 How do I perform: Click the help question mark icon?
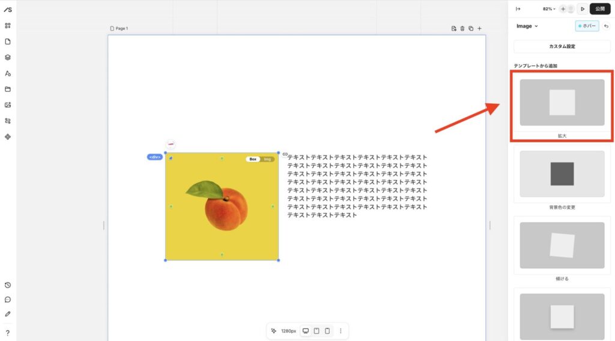click(8, 333)
